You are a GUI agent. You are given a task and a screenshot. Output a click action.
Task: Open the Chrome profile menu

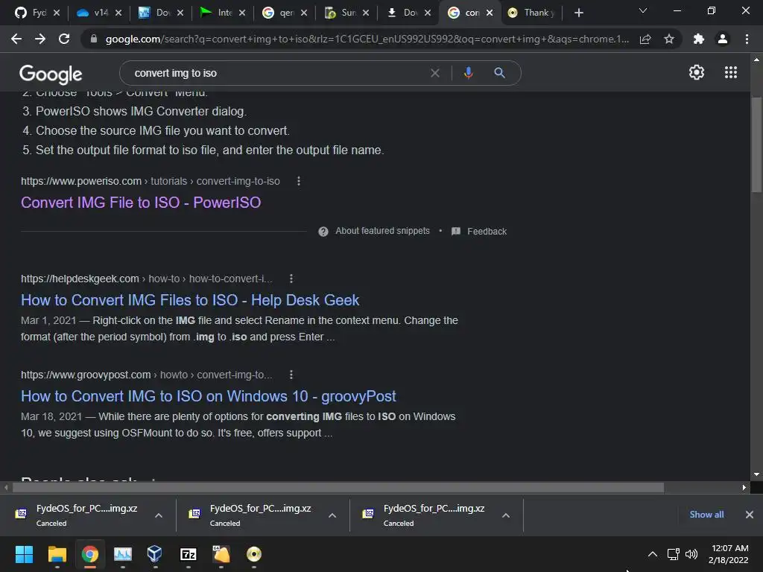click(x=723, y=39)
